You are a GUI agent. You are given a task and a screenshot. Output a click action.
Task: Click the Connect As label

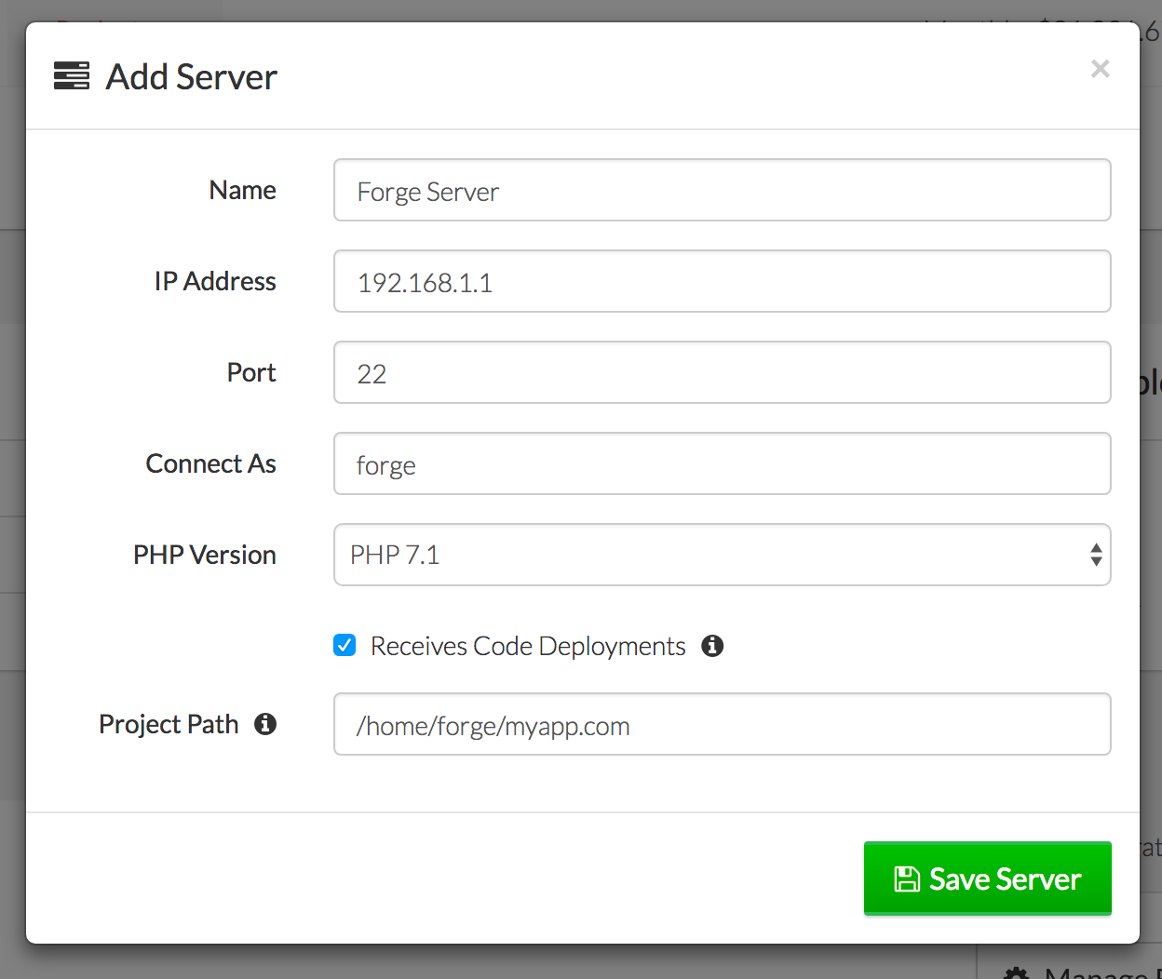tap(211, 463)
